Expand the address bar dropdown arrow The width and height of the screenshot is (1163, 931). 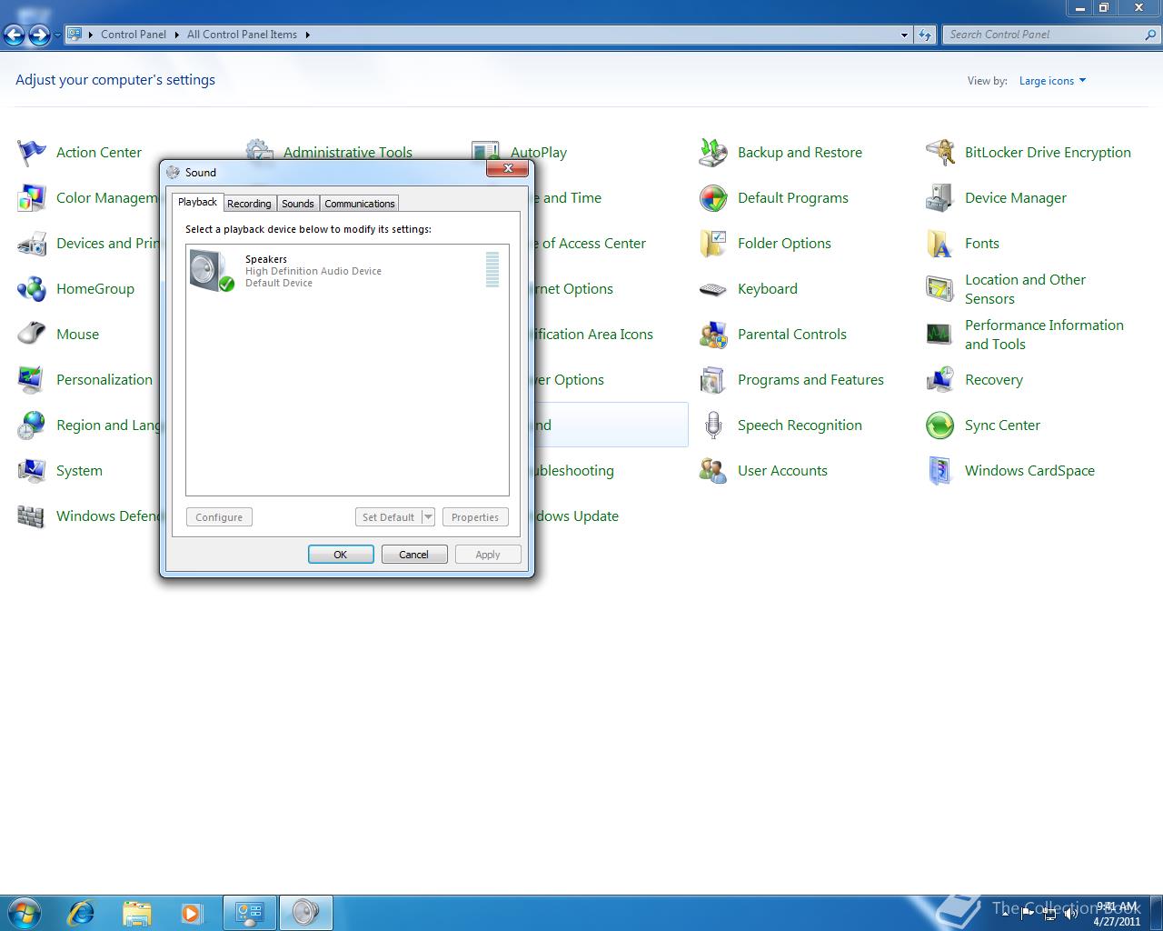(x=902, y=35)
